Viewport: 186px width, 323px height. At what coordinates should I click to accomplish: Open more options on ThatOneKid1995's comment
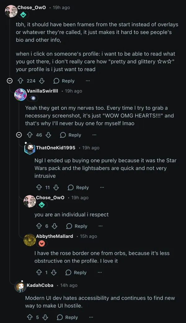click(102, 187)
